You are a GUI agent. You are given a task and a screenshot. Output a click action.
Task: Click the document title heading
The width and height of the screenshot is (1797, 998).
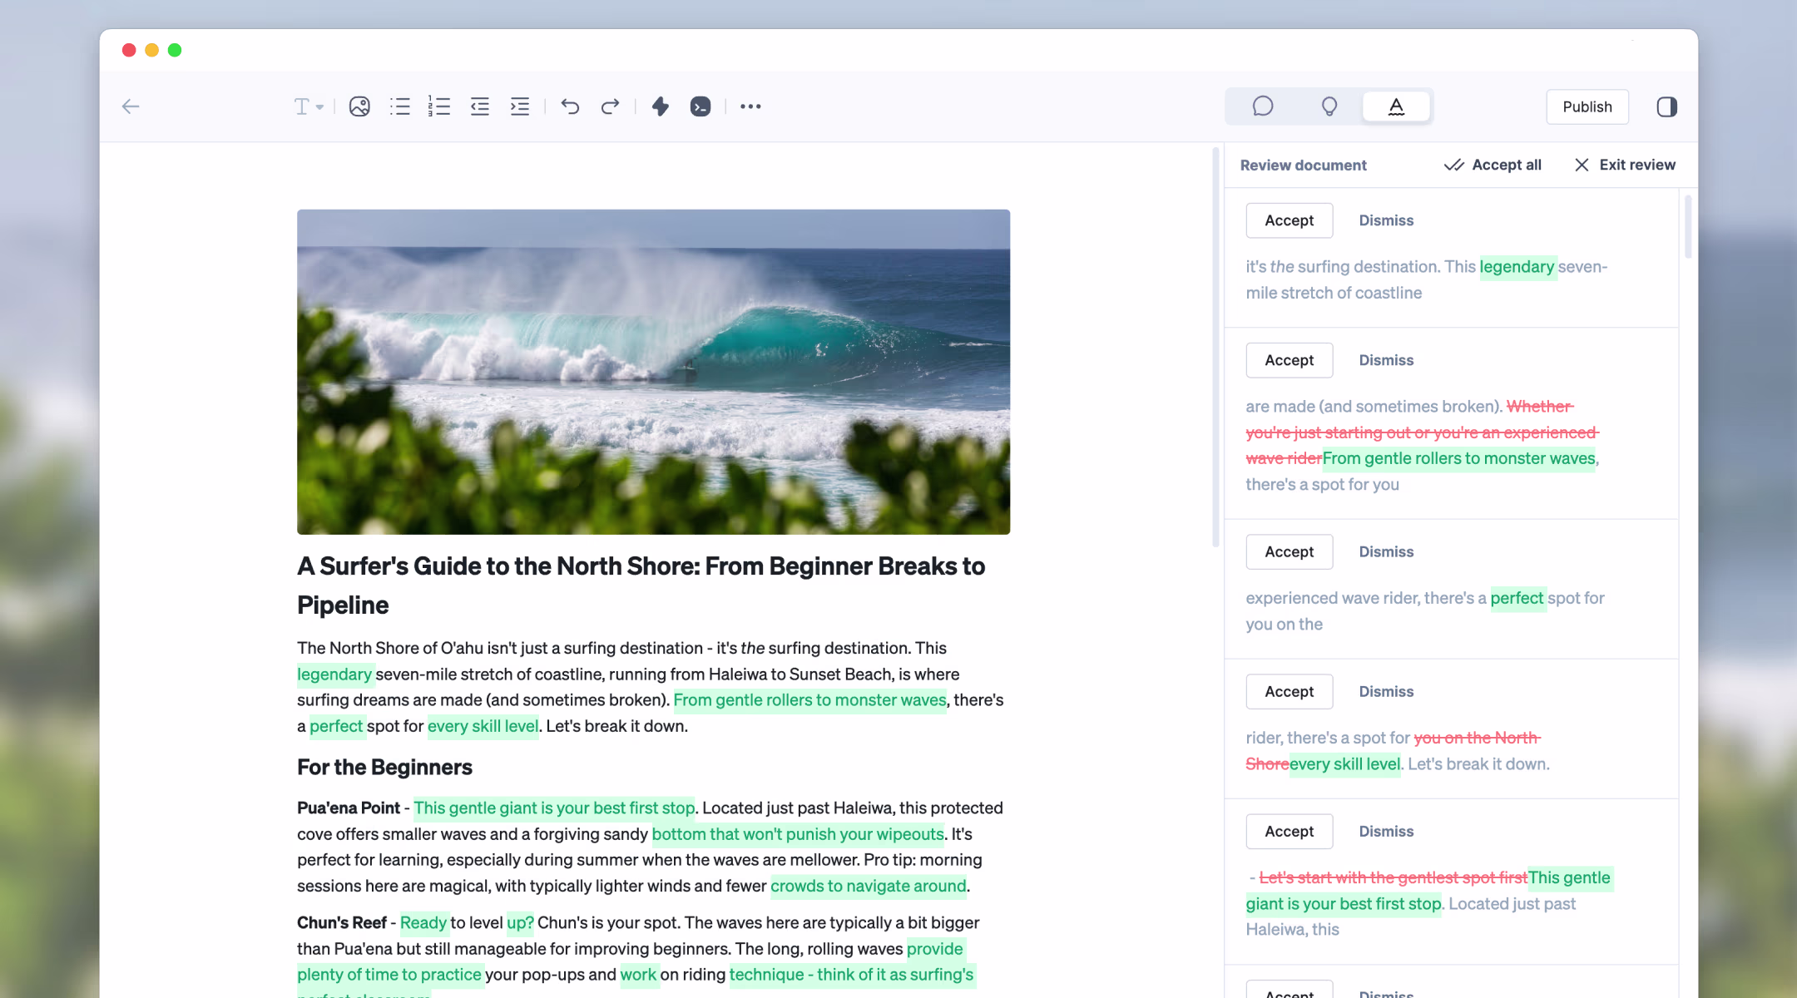coord(641,585)
